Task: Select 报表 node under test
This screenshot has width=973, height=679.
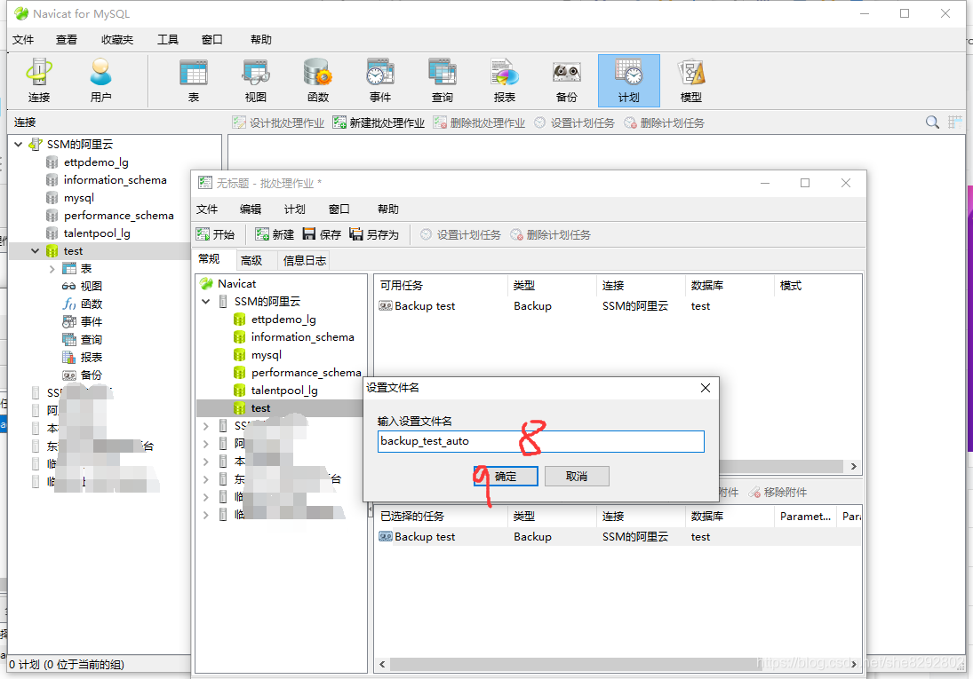Action: (92, 357)
